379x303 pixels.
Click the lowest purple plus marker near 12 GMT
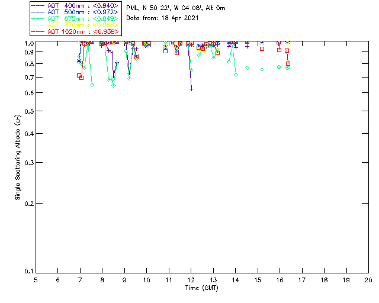(x=191, y=89)
